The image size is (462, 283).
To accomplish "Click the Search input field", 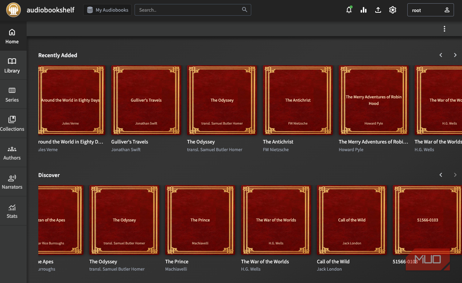I will coord(193,10).
